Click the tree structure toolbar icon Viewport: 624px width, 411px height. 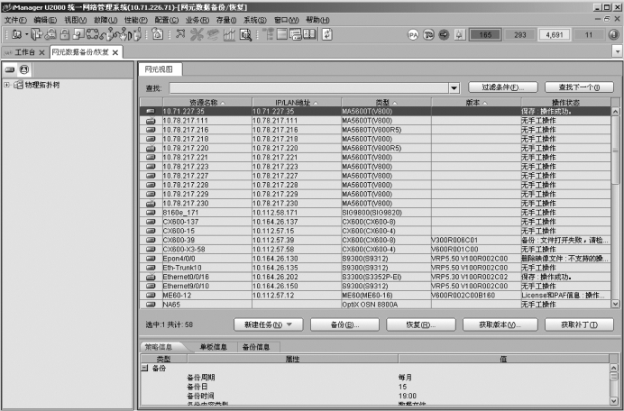click(269, 35)
